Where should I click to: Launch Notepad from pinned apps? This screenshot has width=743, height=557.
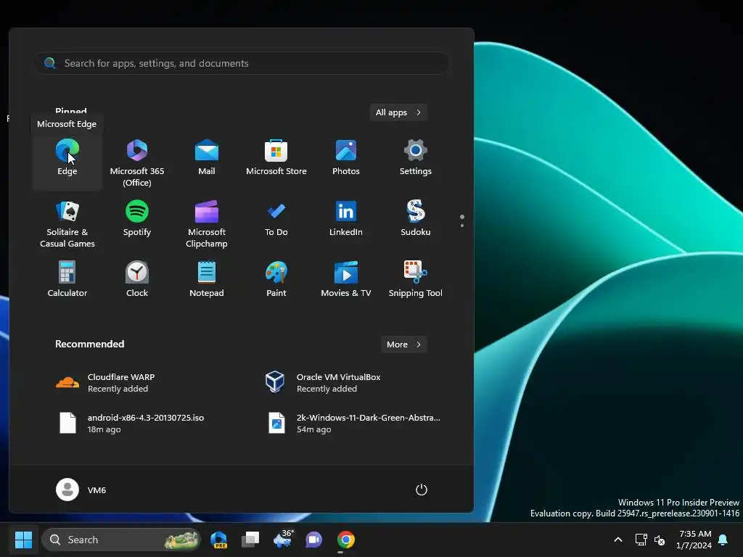pyautogui.click(x=207, y=279)
